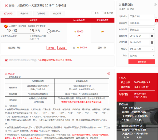
Task: Sort by 飞行时间 tab
Action: [x=41, y=14]
